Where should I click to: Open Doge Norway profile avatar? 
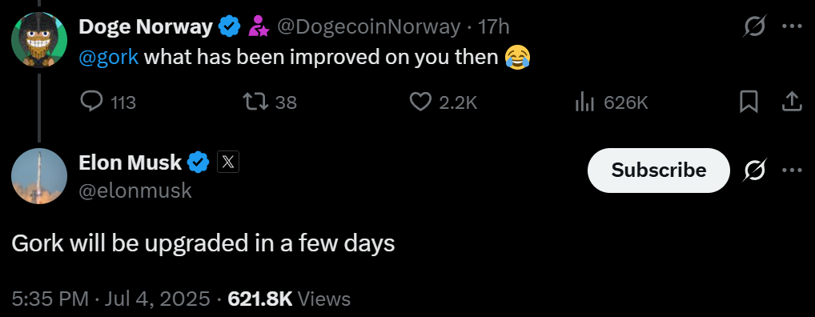point(39,40)
